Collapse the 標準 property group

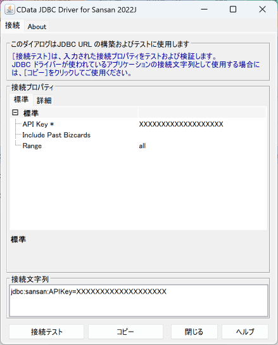[15, 113]
